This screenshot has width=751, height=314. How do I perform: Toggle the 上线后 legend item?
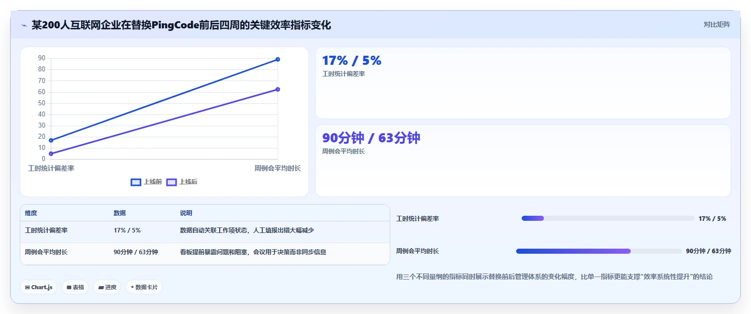[182, 182]
